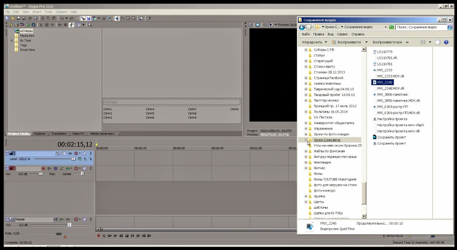Click the Undo arrow icon

coord(62,18)
